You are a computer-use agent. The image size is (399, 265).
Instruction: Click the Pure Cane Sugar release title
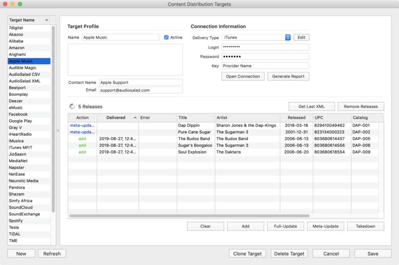click(194, 132)
